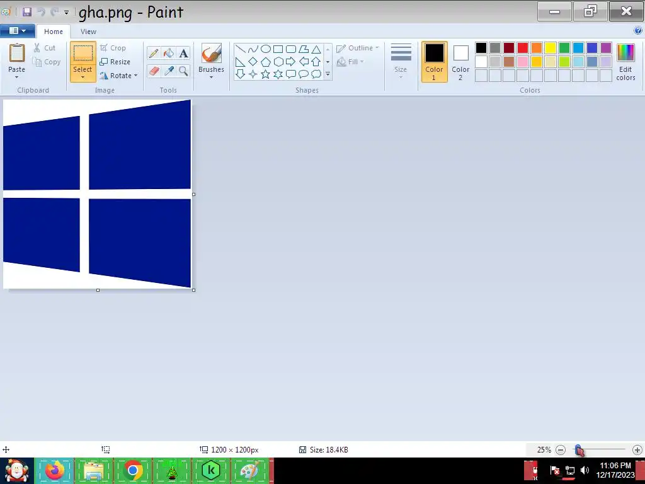Screen dimensions: 645x484
Task: Choose the Diamond shape
Action: tap(253, 62)
